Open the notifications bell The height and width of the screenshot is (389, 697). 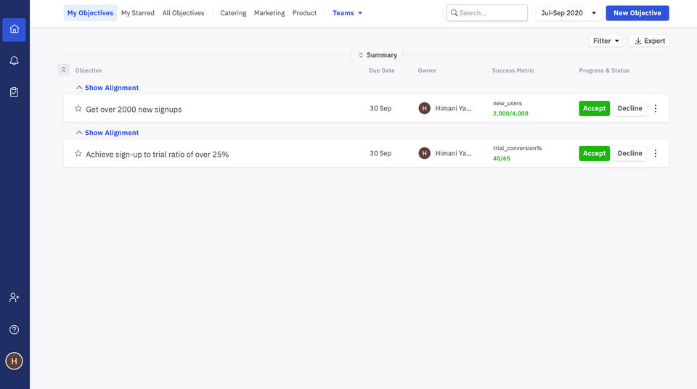pyautogui.click(x=15, y=61)
